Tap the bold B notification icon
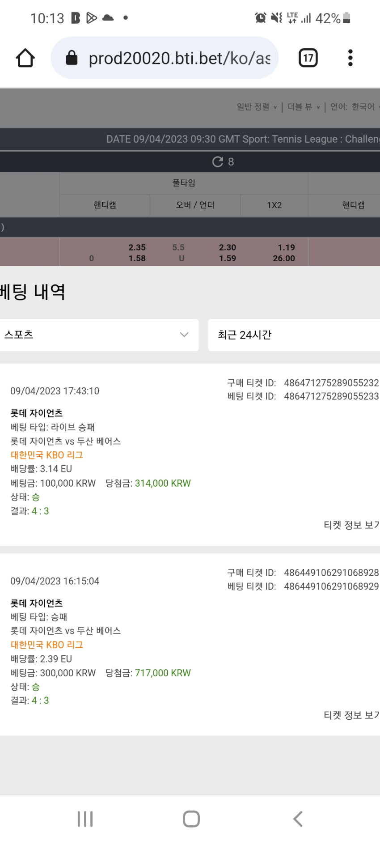This screenshot has height=845, width=380. [x=76, y=18]
